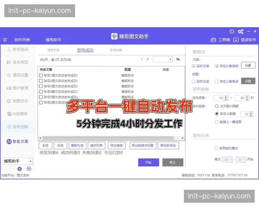Enable 启用挂机模式 checkbox
The width and height of the screenshot is (259, 207).
[216, 148]
